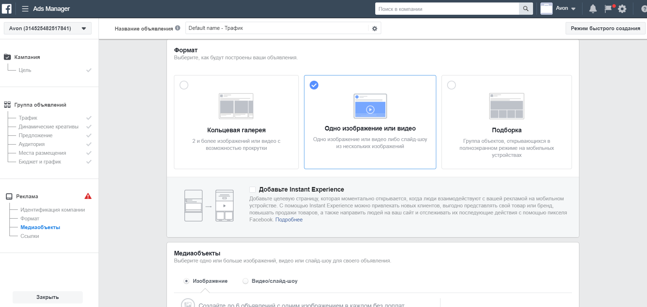Open Аудитория in sidebar
This screenshot has width=647, height=307.
point(32,144)
